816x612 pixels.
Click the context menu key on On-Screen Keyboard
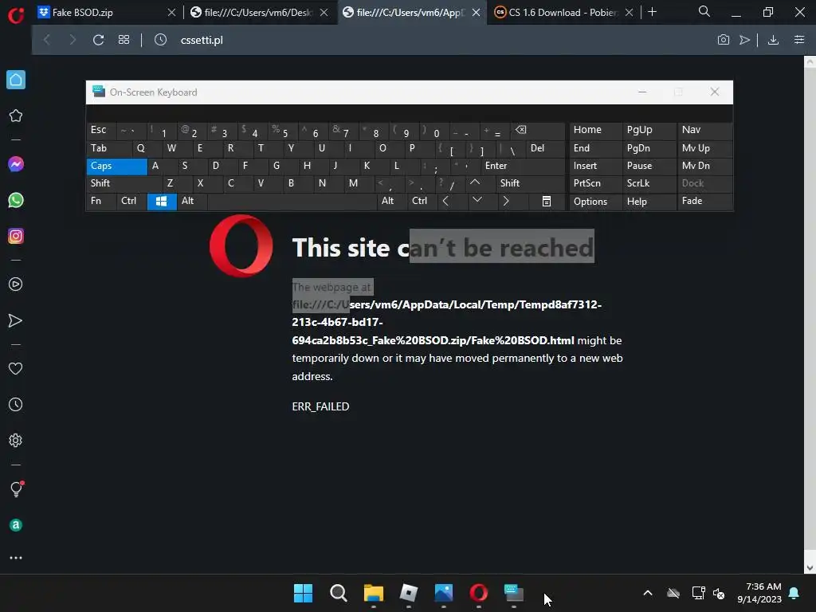(x=547, y=202)
